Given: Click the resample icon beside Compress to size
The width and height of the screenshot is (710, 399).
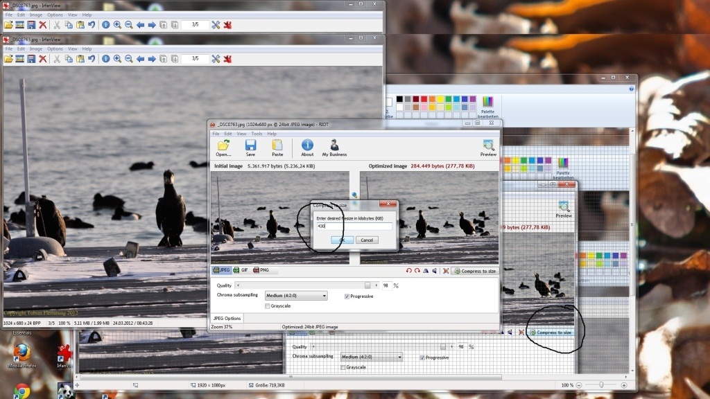Looking at the screenshot, I should 446,271.
